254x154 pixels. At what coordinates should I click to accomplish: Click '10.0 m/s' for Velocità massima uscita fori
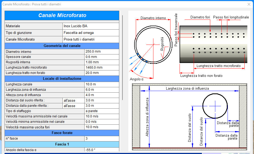pyautogui.click(x=102, y=127)
